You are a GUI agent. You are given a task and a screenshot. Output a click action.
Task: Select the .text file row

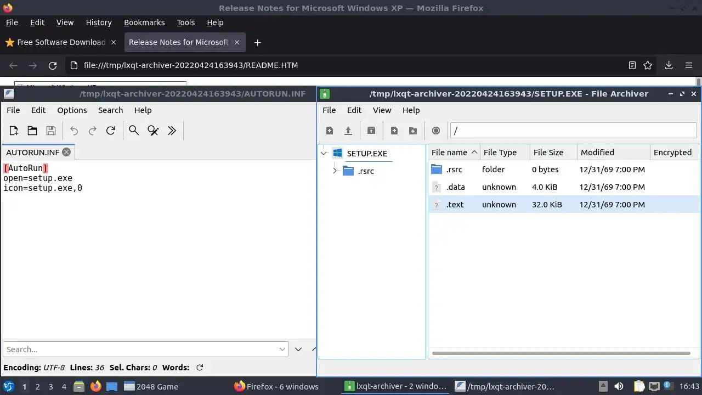point(564,205)
